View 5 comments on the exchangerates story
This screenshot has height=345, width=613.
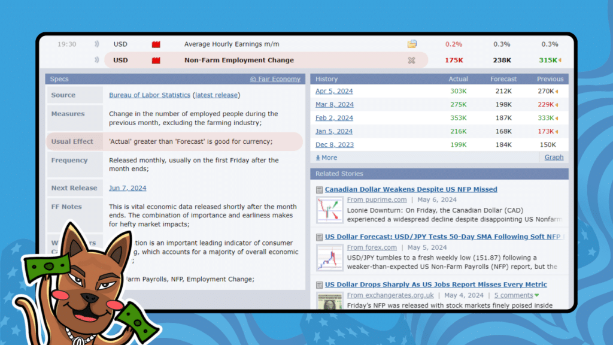click(513, 295)
